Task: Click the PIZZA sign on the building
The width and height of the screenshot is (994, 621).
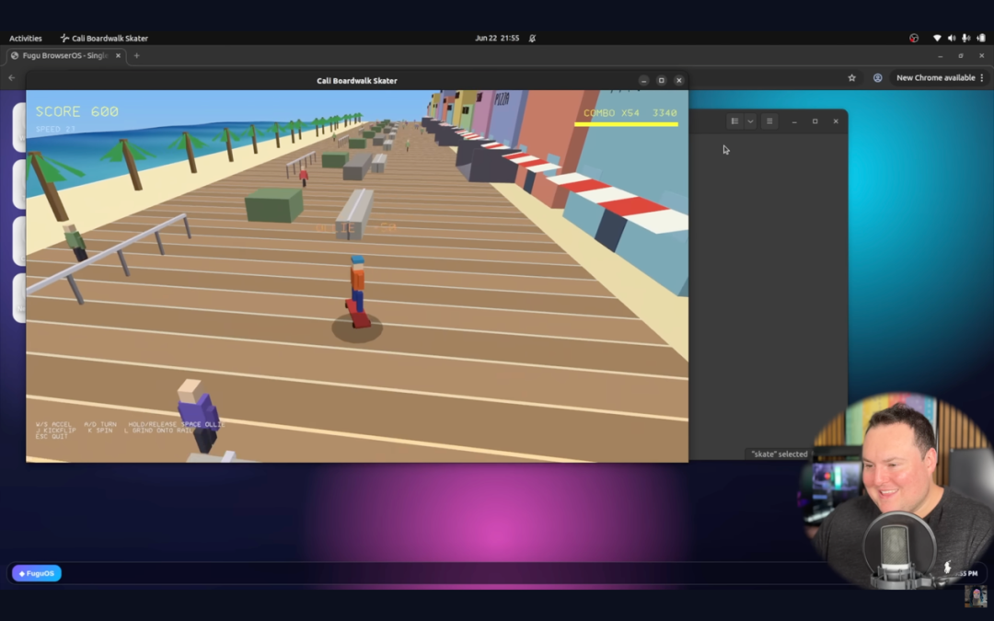Action: click(x=503, y=98)
